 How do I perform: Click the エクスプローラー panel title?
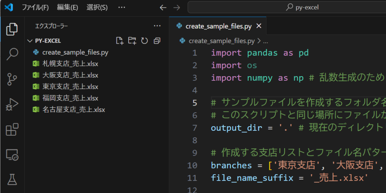click(51, 26)
